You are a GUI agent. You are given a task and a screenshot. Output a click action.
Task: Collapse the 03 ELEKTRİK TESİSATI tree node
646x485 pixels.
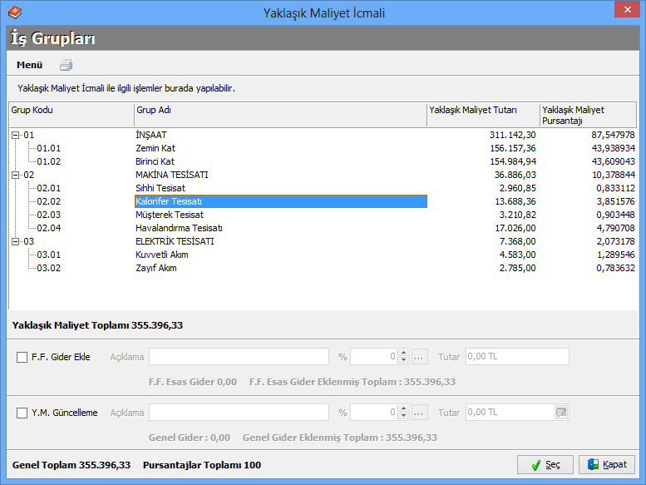16,241
